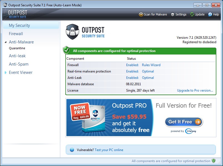Click the Malware database date 08.02.2011
This screenshot has width=223, height=166.
pyautogui.click(x=133, y=84)
